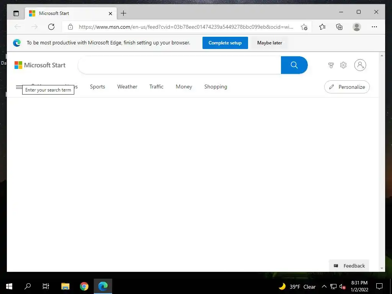This screenshot has height=294, width=392.
Task: Open Task View on taskbar
Action: pos(46,286)
